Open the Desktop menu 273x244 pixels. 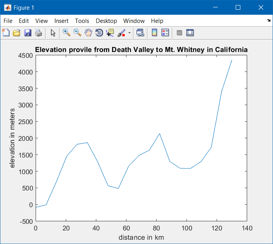(x=106, y=21)
